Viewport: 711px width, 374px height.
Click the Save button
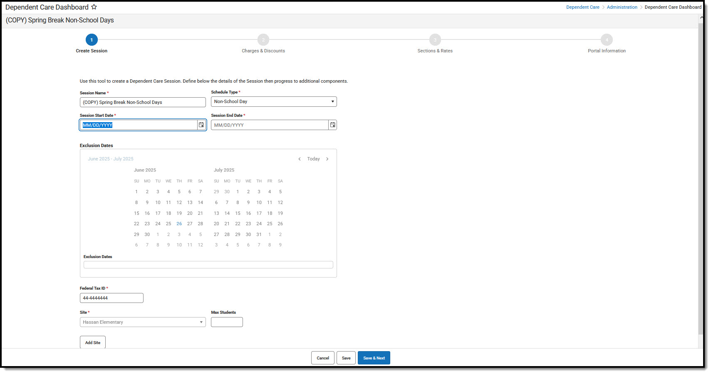pyautogui.click(x=346, y=358)
